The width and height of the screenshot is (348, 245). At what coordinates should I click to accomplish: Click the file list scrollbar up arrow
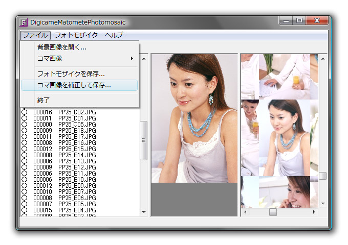tap(144, 59)
